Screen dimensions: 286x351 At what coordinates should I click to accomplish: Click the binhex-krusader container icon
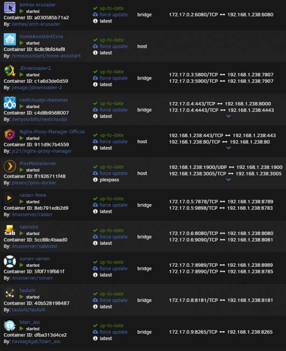coord(10,7)
